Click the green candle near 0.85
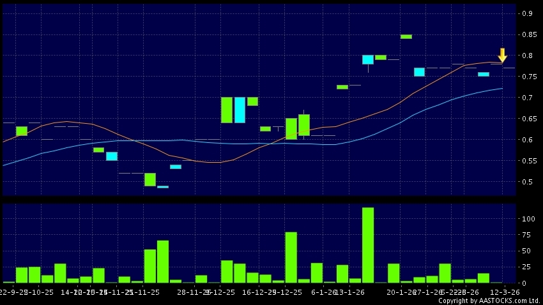This screenshot has height=305, width=543. (x=406, y=36)
